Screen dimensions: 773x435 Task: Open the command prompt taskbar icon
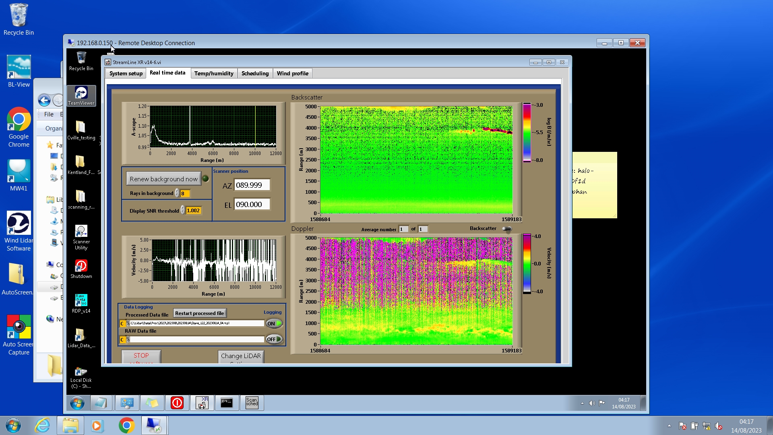226,402
